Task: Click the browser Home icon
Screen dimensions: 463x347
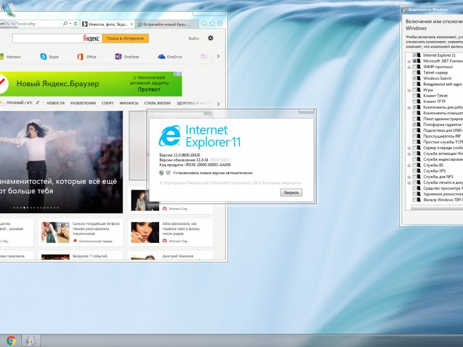Action: [204, 24]
